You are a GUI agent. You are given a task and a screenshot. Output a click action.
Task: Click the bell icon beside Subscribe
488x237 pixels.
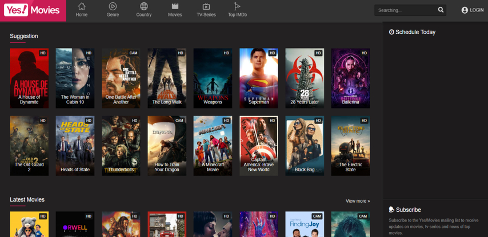391,210
